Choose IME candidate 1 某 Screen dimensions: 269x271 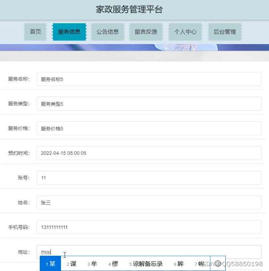[x=51, y=264]
